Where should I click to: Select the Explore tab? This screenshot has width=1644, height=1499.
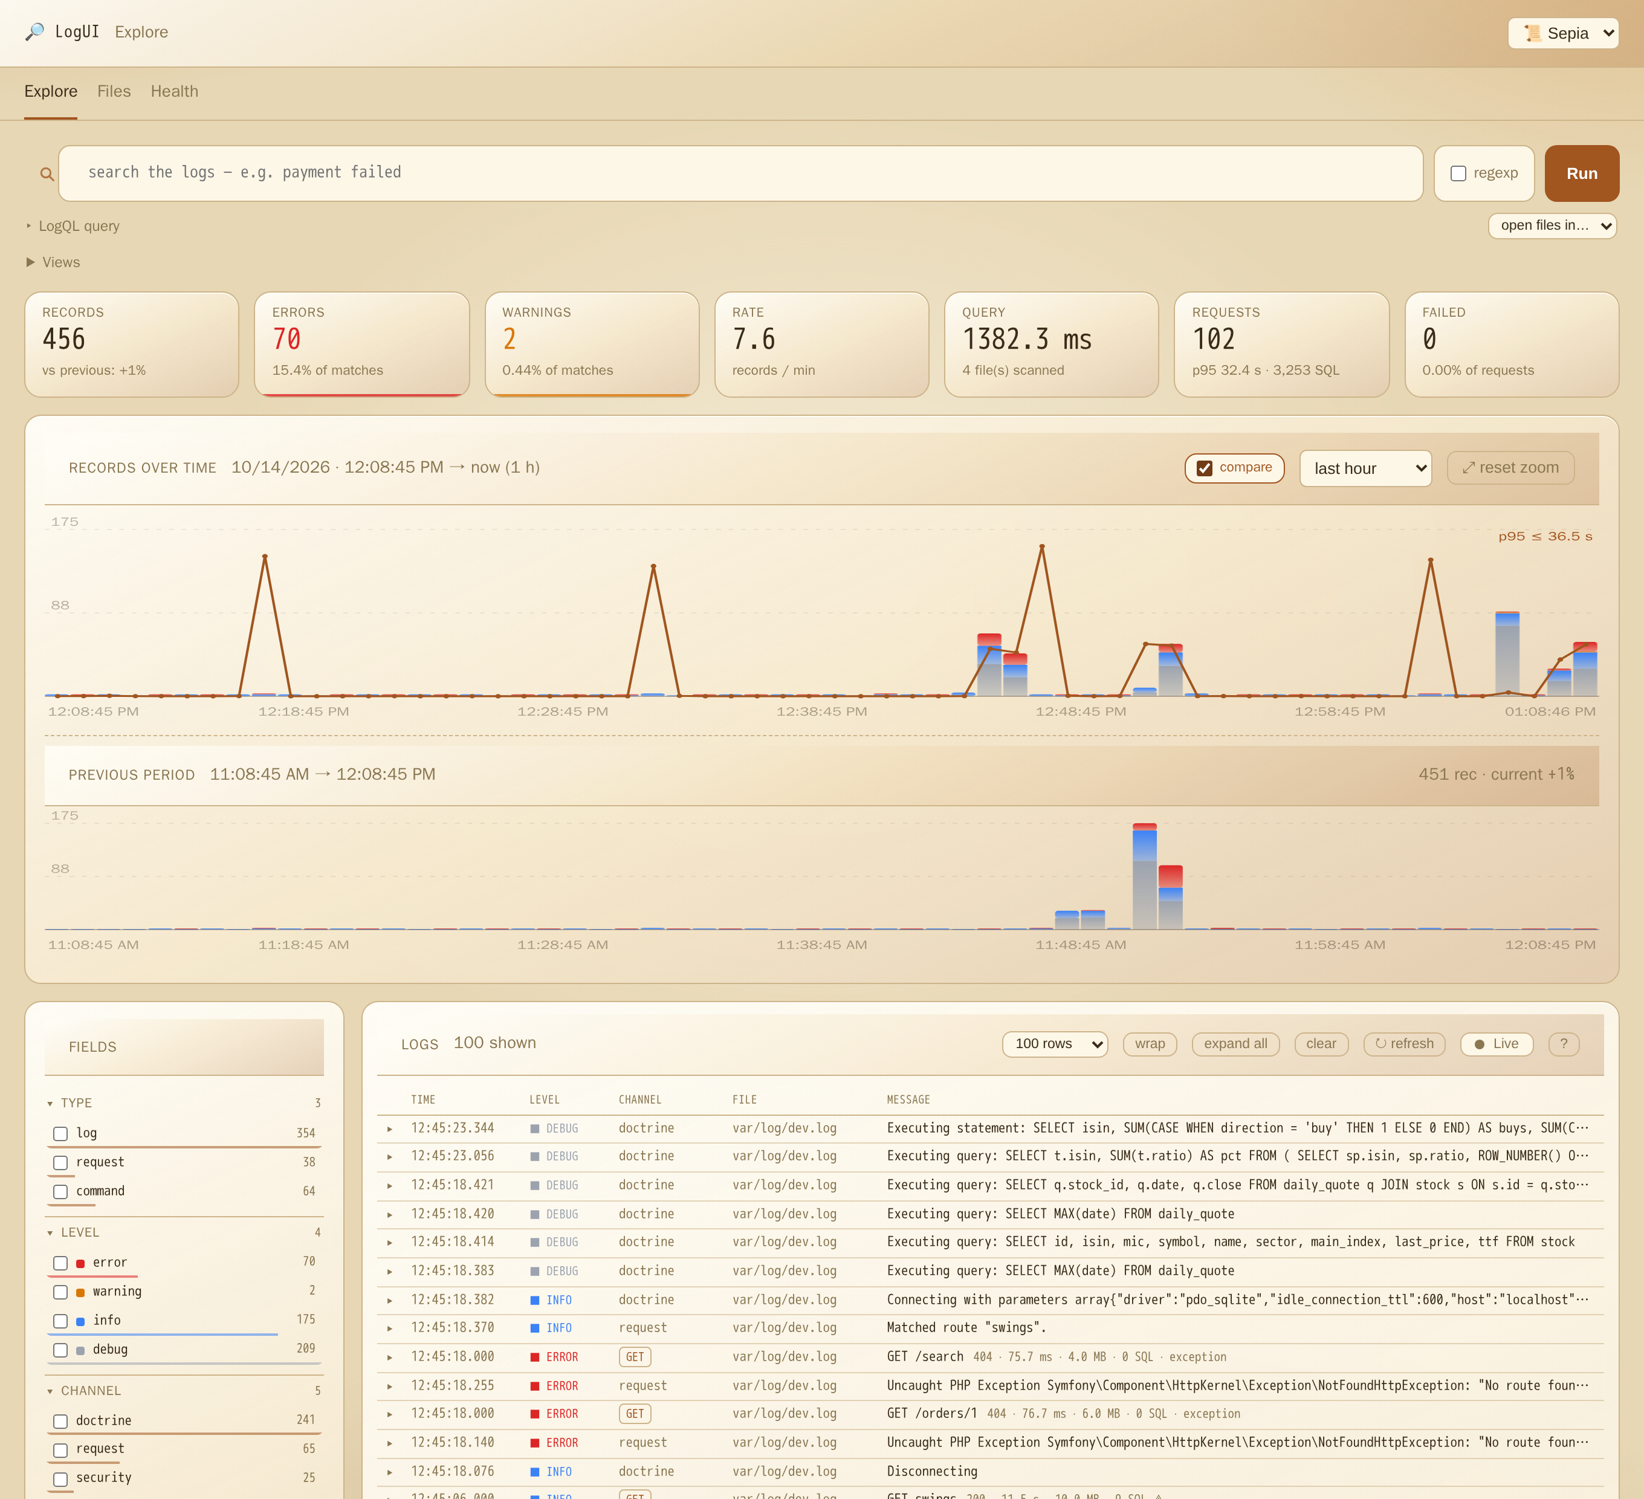point(51,91)
